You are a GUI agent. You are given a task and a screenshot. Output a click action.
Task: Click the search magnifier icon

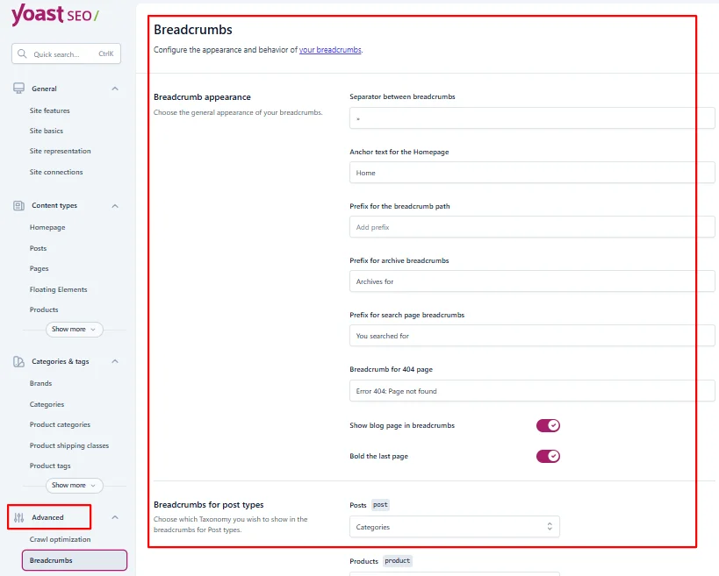(x=22, y=53)
